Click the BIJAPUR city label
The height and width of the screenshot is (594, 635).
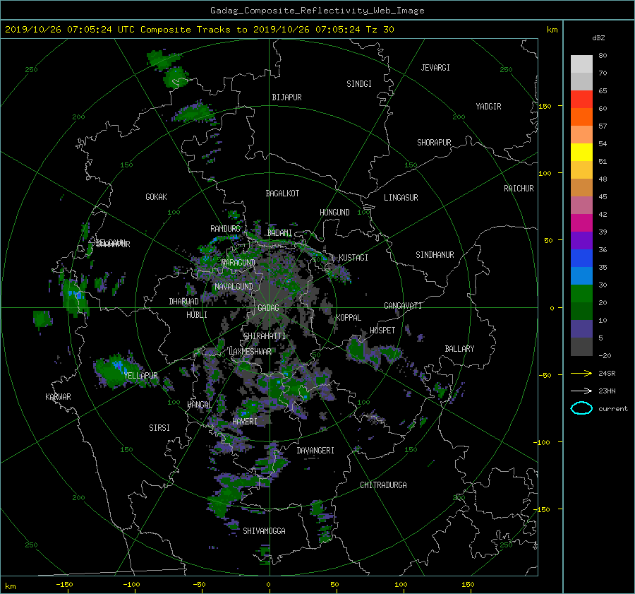point(286,97)
